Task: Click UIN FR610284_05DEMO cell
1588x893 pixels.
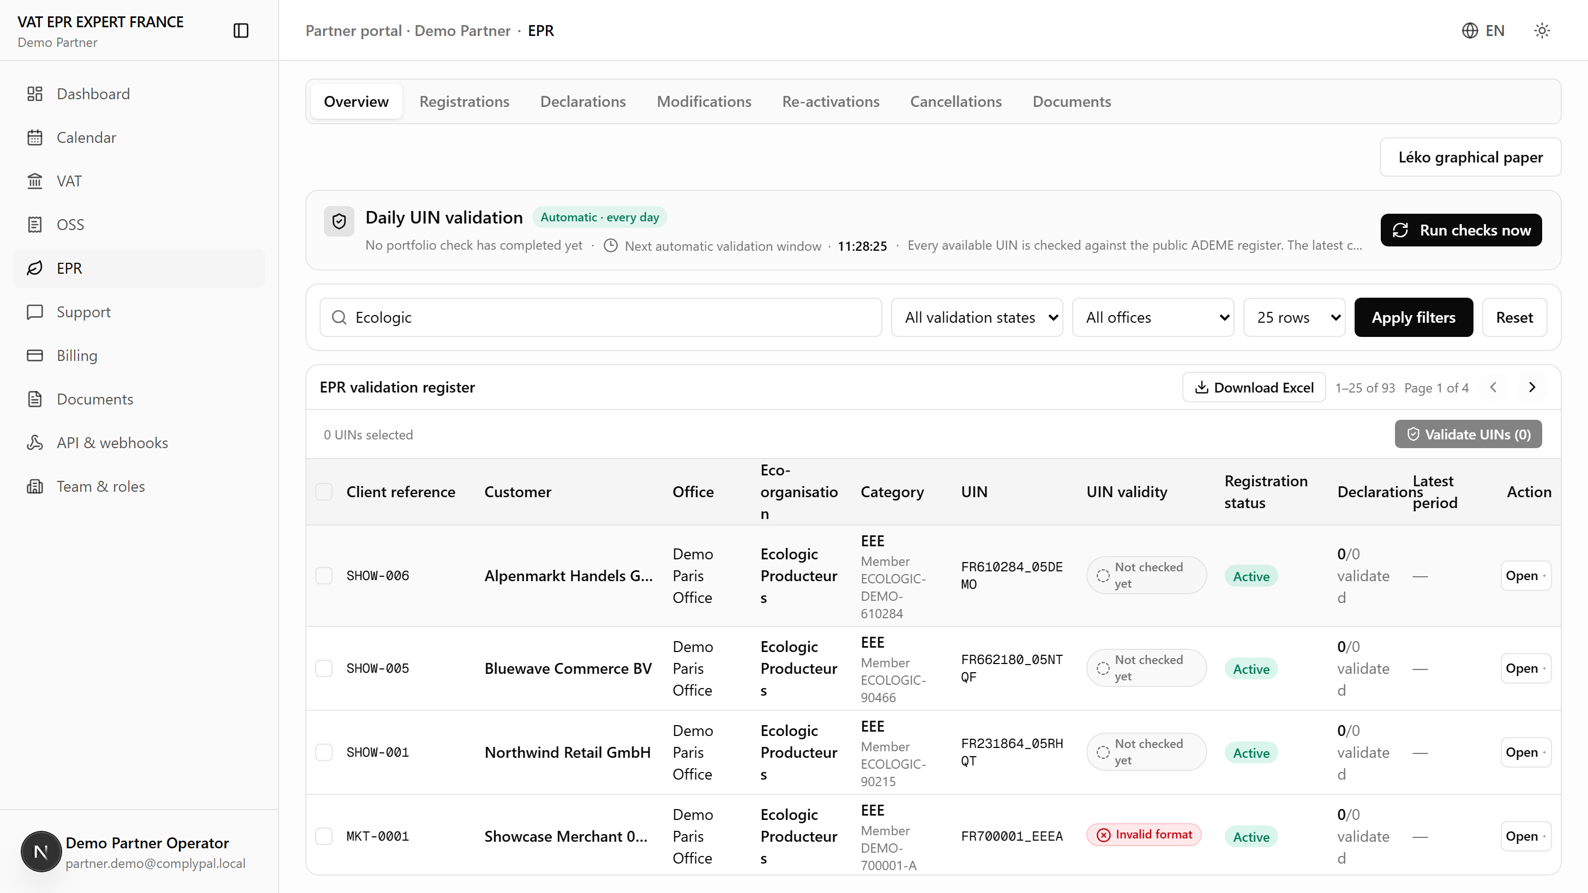Action: [1012, 576]
